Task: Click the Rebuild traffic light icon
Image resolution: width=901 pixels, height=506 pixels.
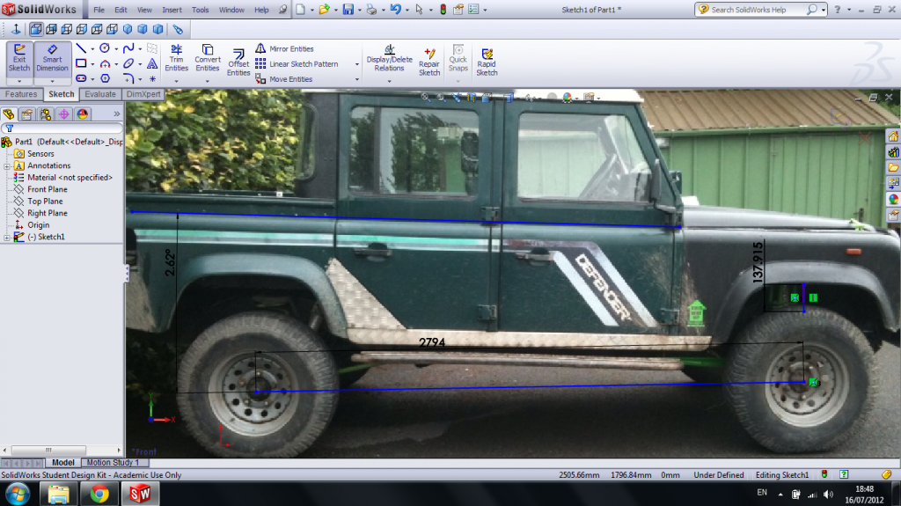Action: [443, 9]
